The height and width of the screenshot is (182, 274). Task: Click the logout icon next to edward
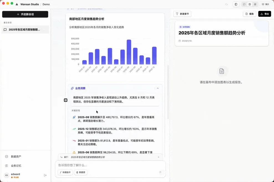pyautogui.click(x=45, y=175)
